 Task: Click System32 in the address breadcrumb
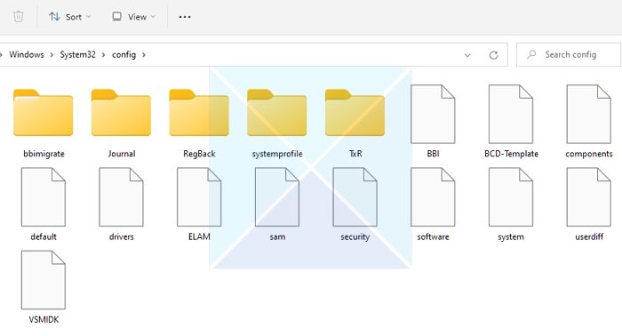pos(78,54)
